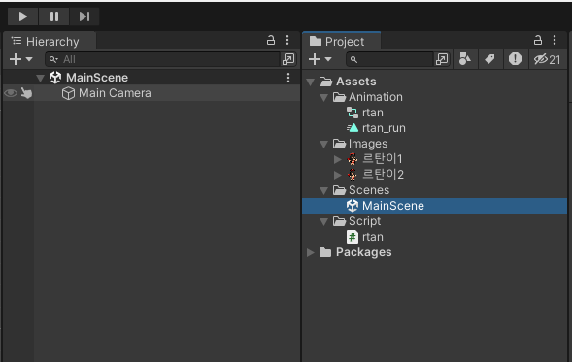Open Hierarchy search in Search window icon

click(288, 59)
